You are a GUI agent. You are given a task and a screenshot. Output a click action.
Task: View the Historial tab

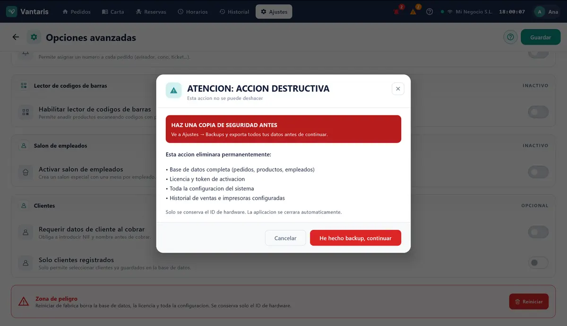tap(234, 12)
